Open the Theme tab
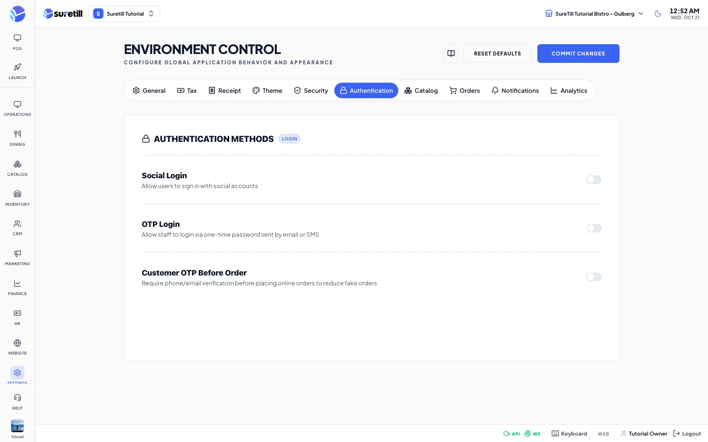The width and height of the screenshot is (708, 442). [x=267, y=90]
